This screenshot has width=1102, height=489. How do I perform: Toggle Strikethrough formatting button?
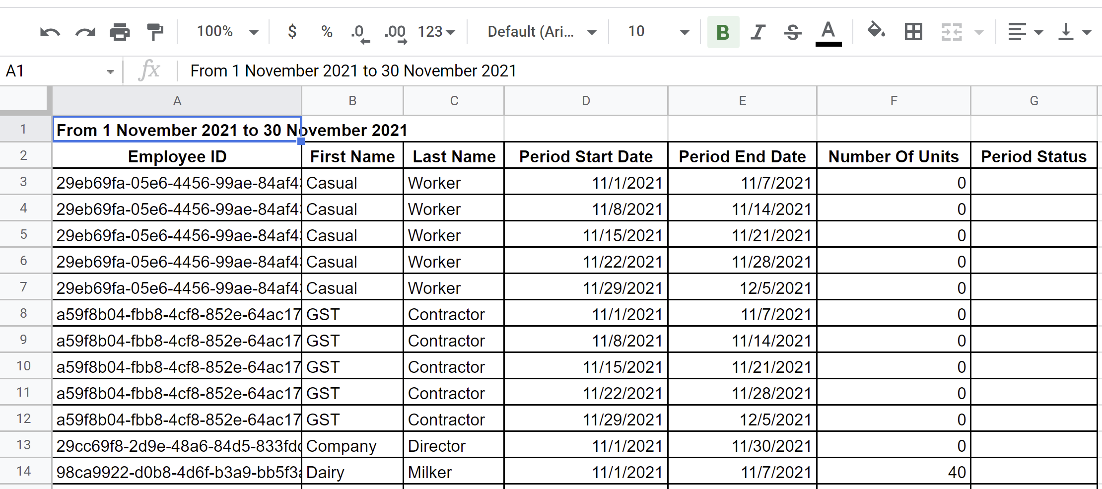click(x=793, y=32)
